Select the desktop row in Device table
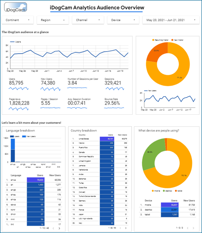 [168, 210]
